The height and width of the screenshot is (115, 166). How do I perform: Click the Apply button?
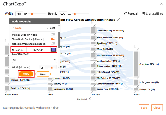pos(26,74)
